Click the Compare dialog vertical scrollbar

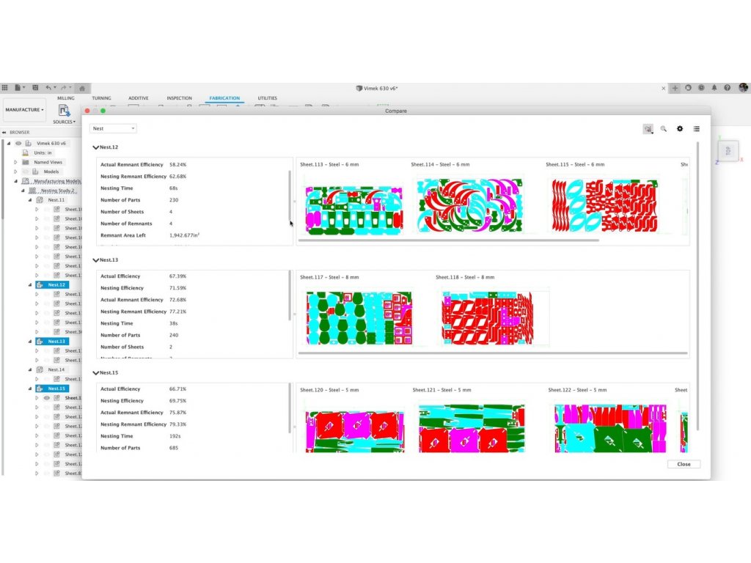click(x=698, y=286)
